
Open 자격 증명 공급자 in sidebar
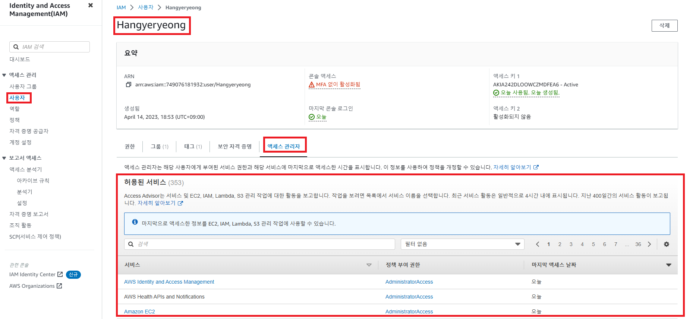pyautogui.click(x=29, y=131)
